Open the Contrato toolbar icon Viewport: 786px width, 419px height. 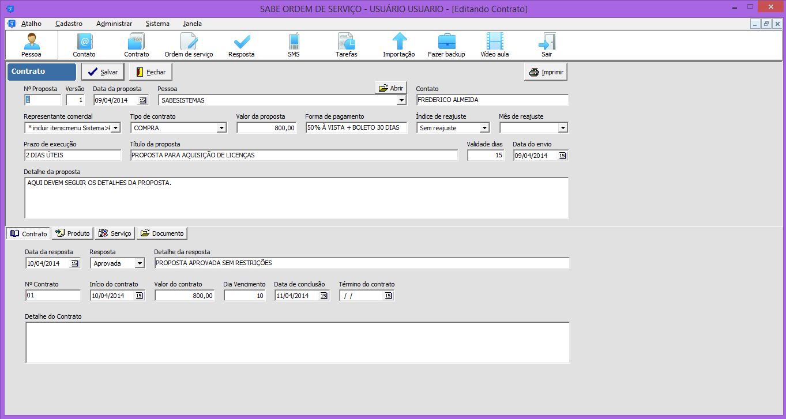tap(137, 45)
